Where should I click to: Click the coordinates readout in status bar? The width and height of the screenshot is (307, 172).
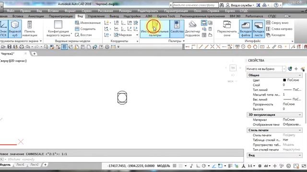131,166
